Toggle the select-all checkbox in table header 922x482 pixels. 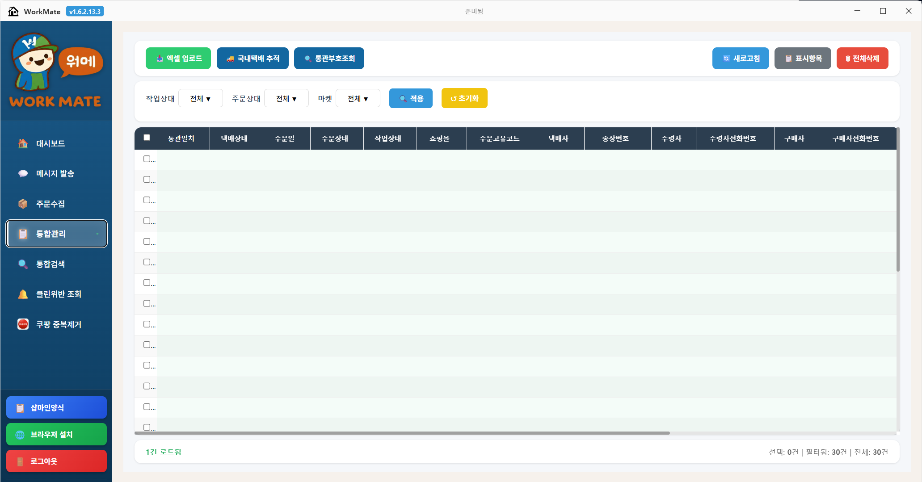(x=147, y=138)
